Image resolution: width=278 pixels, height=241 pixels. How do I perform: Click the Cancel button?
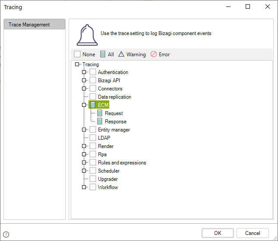pyautogui.click(x=253, y=233)
